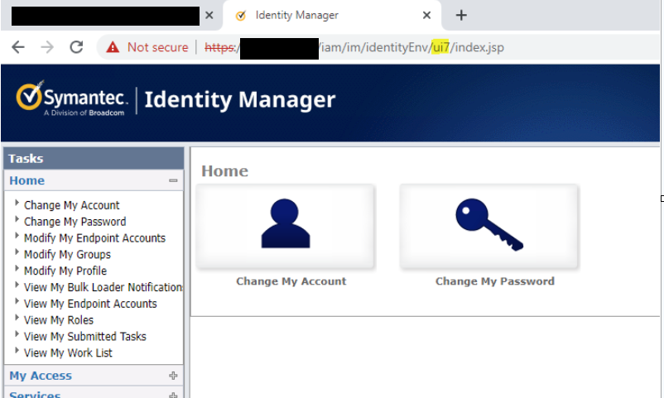Click the browser back arrow
Viewport: 664px width, 398px height.
point(18,47)
